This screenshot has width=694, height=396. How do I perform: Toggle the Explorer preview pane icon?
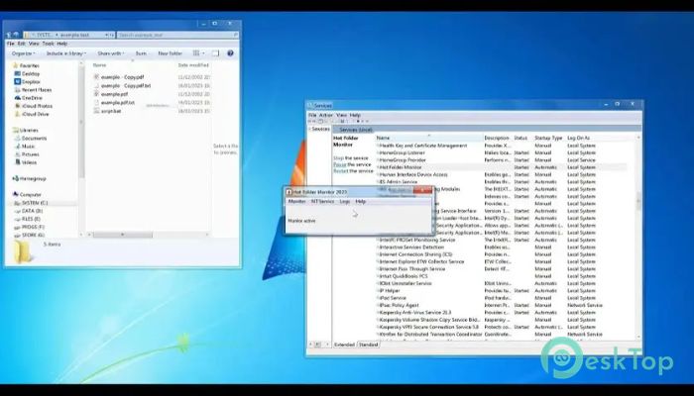[x=215, y=53]
